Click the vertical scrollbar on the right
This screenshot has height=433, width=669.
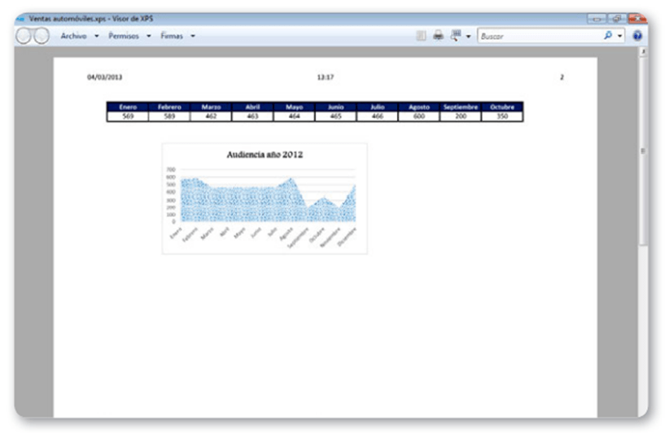pyautogui.click(x=644, y=151)
